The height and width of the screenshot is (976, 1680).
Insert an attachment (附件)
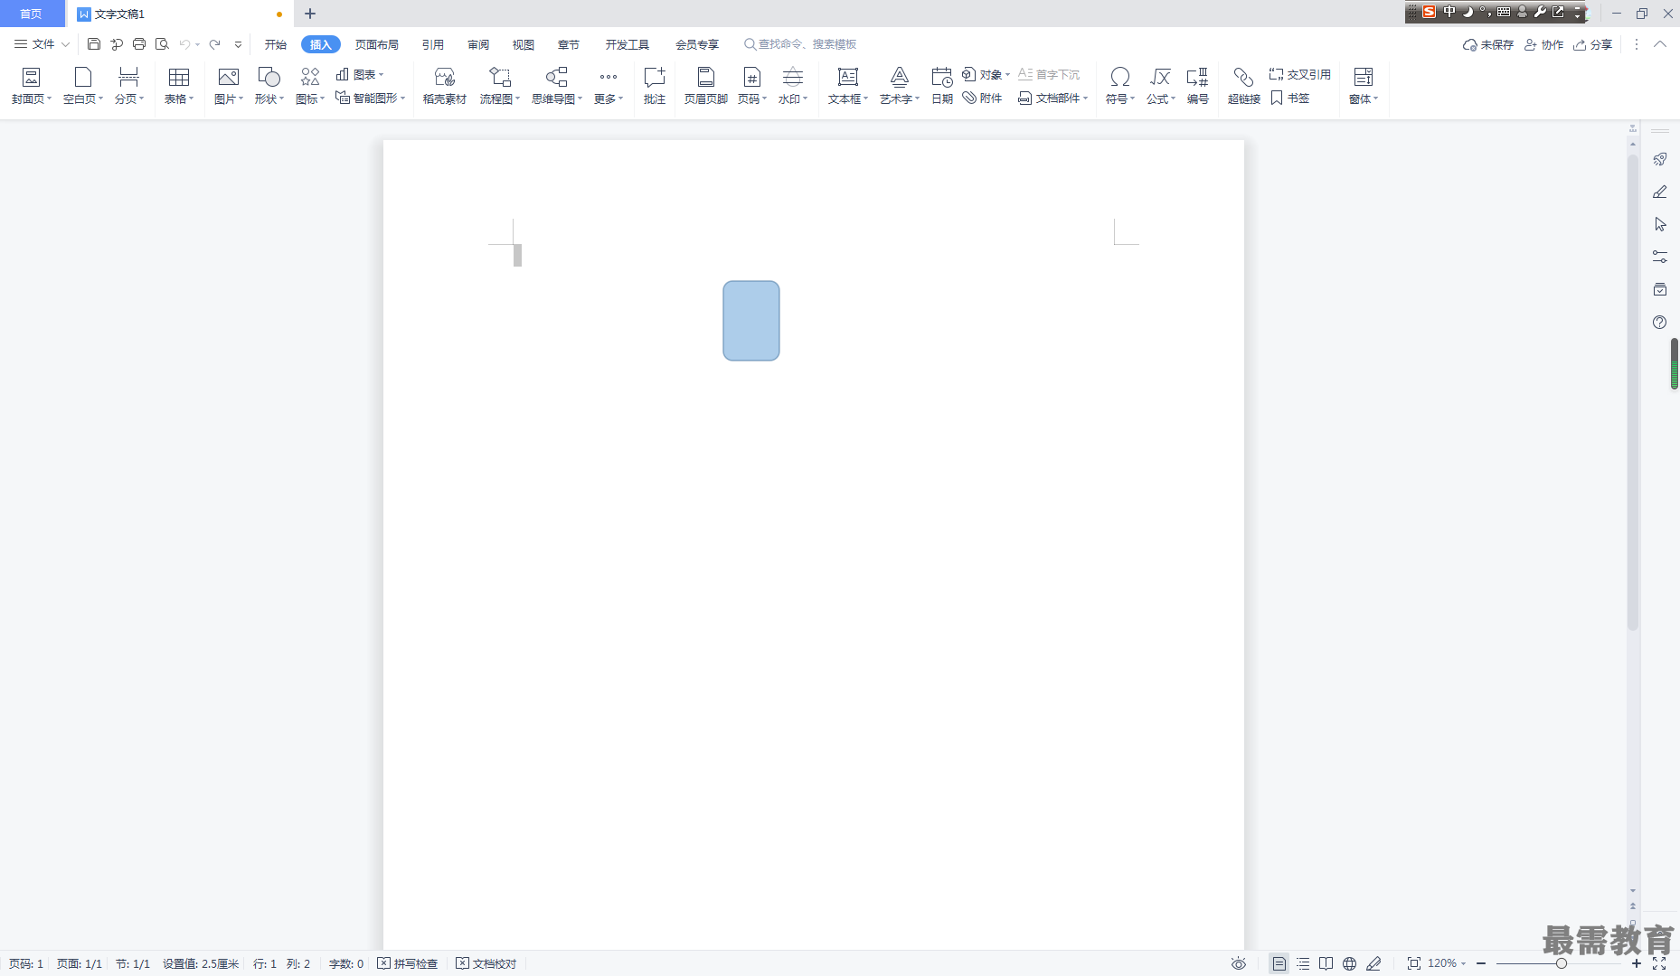pos(983,98)
